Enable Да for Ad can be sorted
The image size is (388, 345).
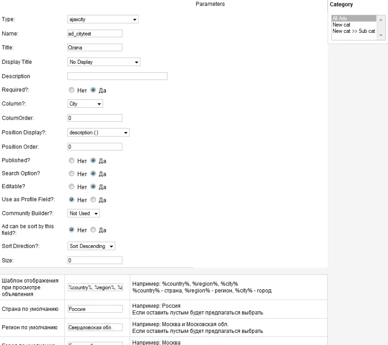coord(93,230)
